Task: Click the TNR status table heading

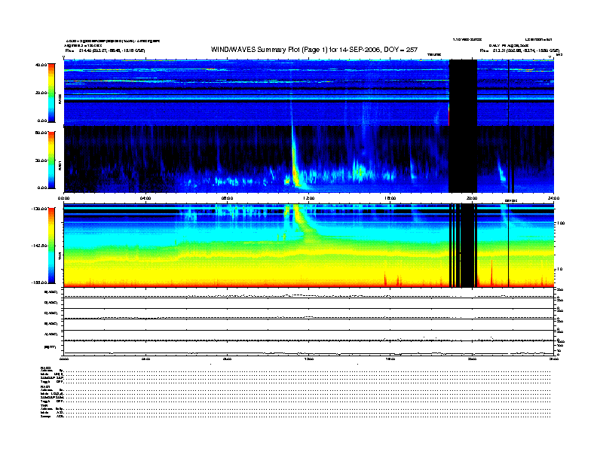Action: coord(44,406)
